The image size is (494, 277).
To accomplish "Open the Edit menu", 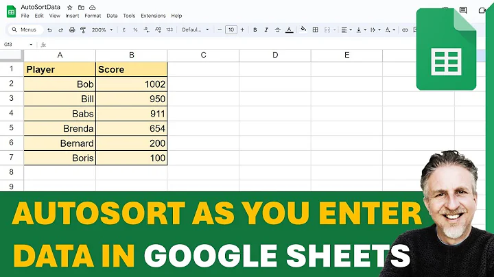I will [39, 16].
